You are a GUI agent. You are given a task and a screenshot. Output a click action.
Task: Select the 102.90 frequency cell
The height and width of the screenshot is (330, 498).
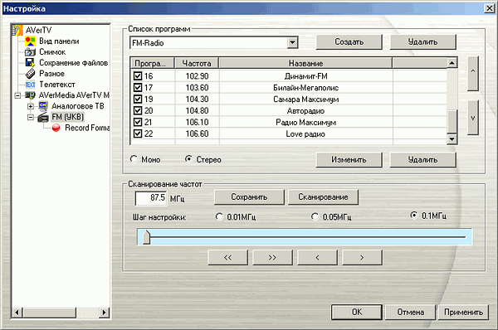pos(197,76)
